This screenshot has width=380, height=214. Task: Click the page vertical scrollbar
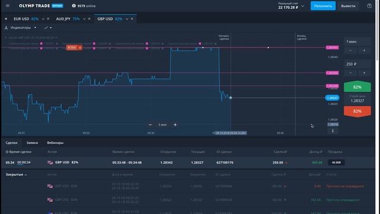tap(377, 30)
